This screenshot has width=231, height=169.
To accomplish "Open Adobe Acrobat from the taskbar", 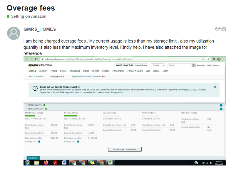I will (x=55, y=163).
